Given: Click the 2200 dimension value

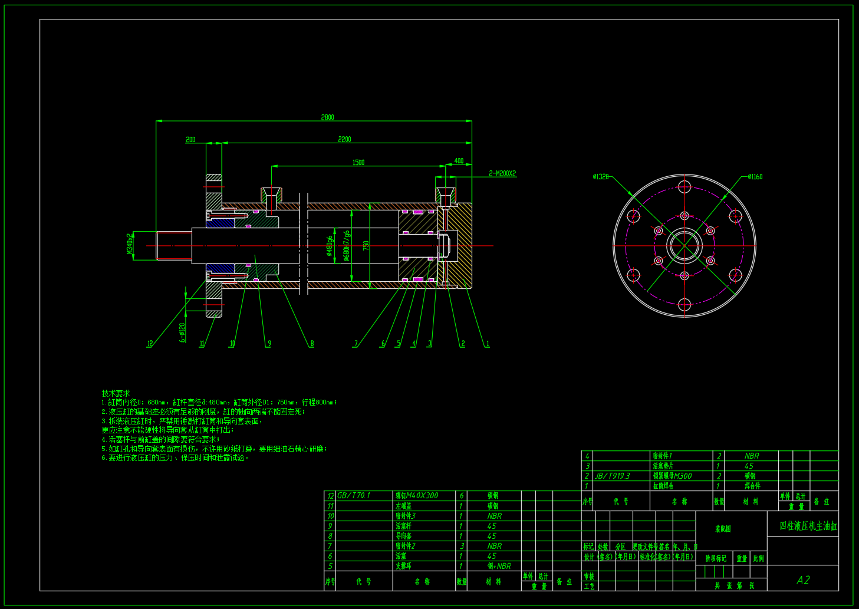Looking at the screenshot, I should tap(344, 140).
